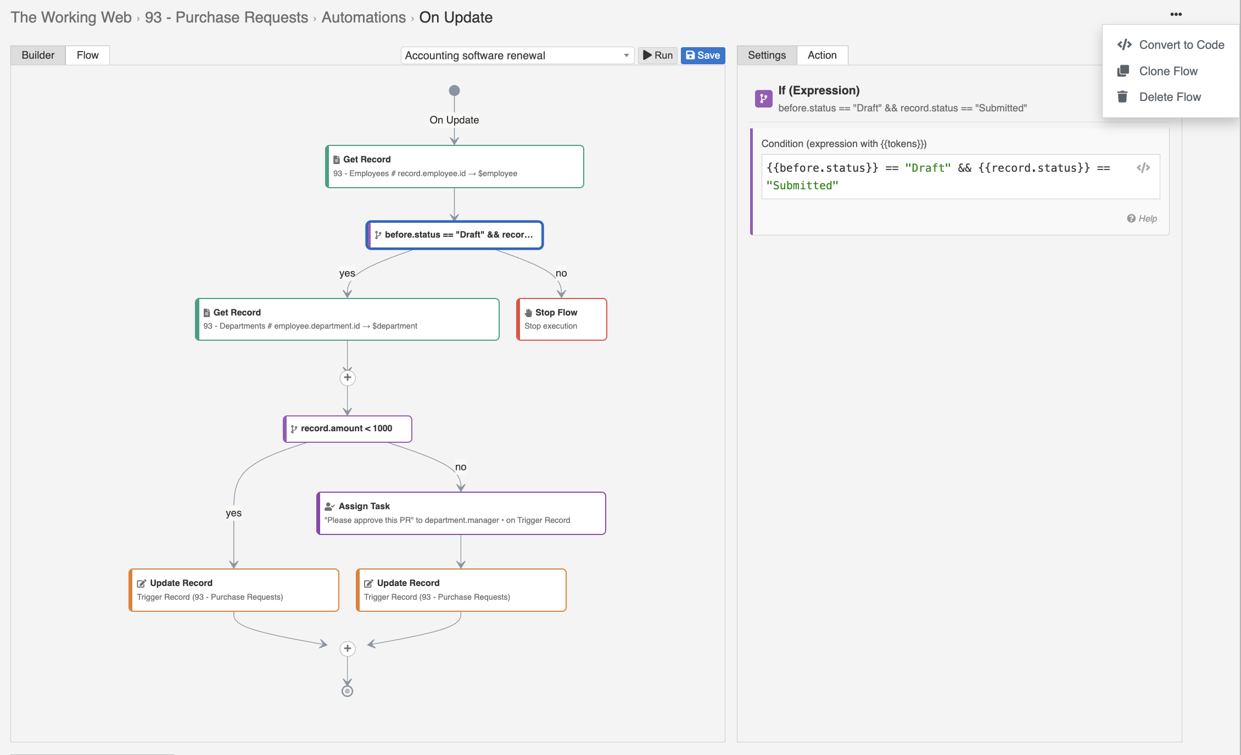Go to Automations breadcrumb

tap(364, 18)
